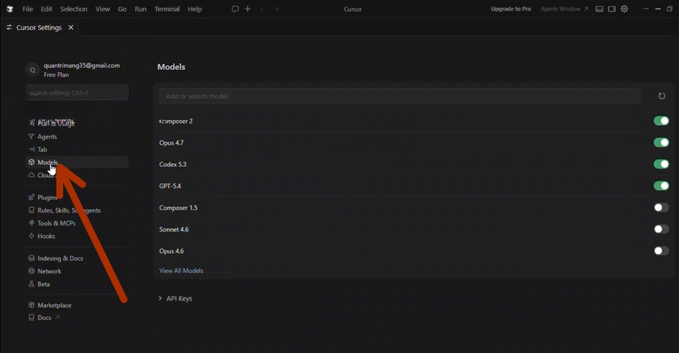Open the View menu
Screen dimensions: 679x353
click(103, 9)
